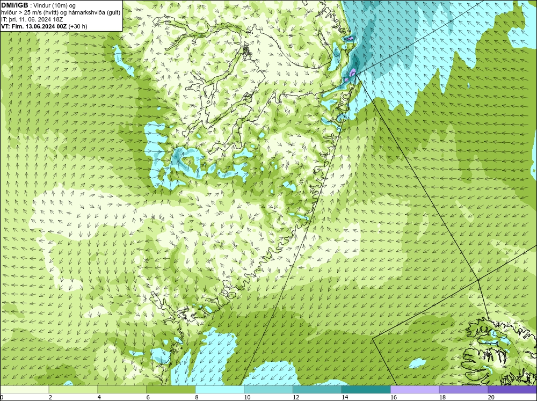This screenshot has width=537, height=401.
Task: Click the 14–16 m/s dark teal legend swatch
Action: pyautogui.click(x=366, y=389)
